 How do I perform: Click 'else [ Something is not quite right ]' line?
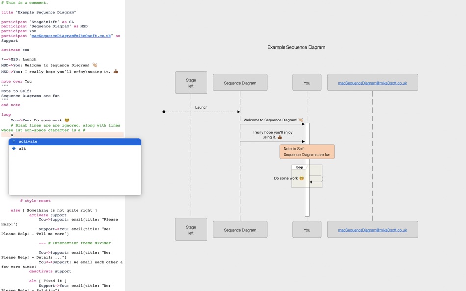point(54,211)
